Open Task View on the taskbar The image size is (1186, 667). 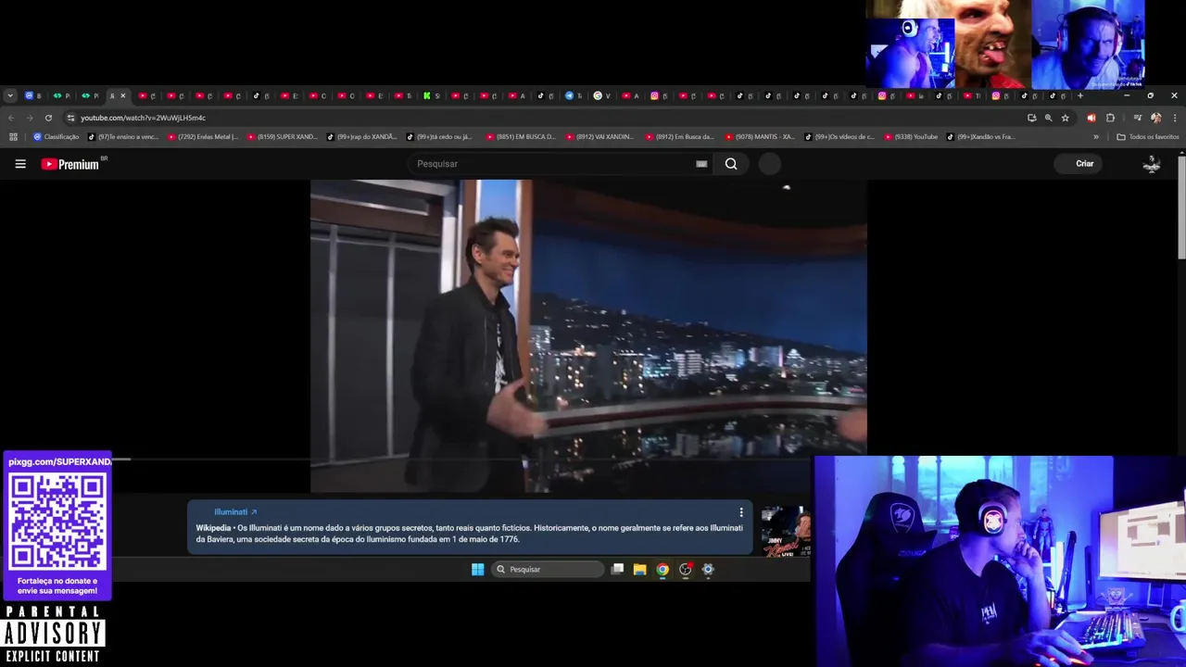[617, 569]
